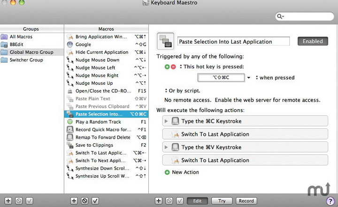Click the macro icon image well
Viewport: 338px width, 207px height.
tap(165, 41)
